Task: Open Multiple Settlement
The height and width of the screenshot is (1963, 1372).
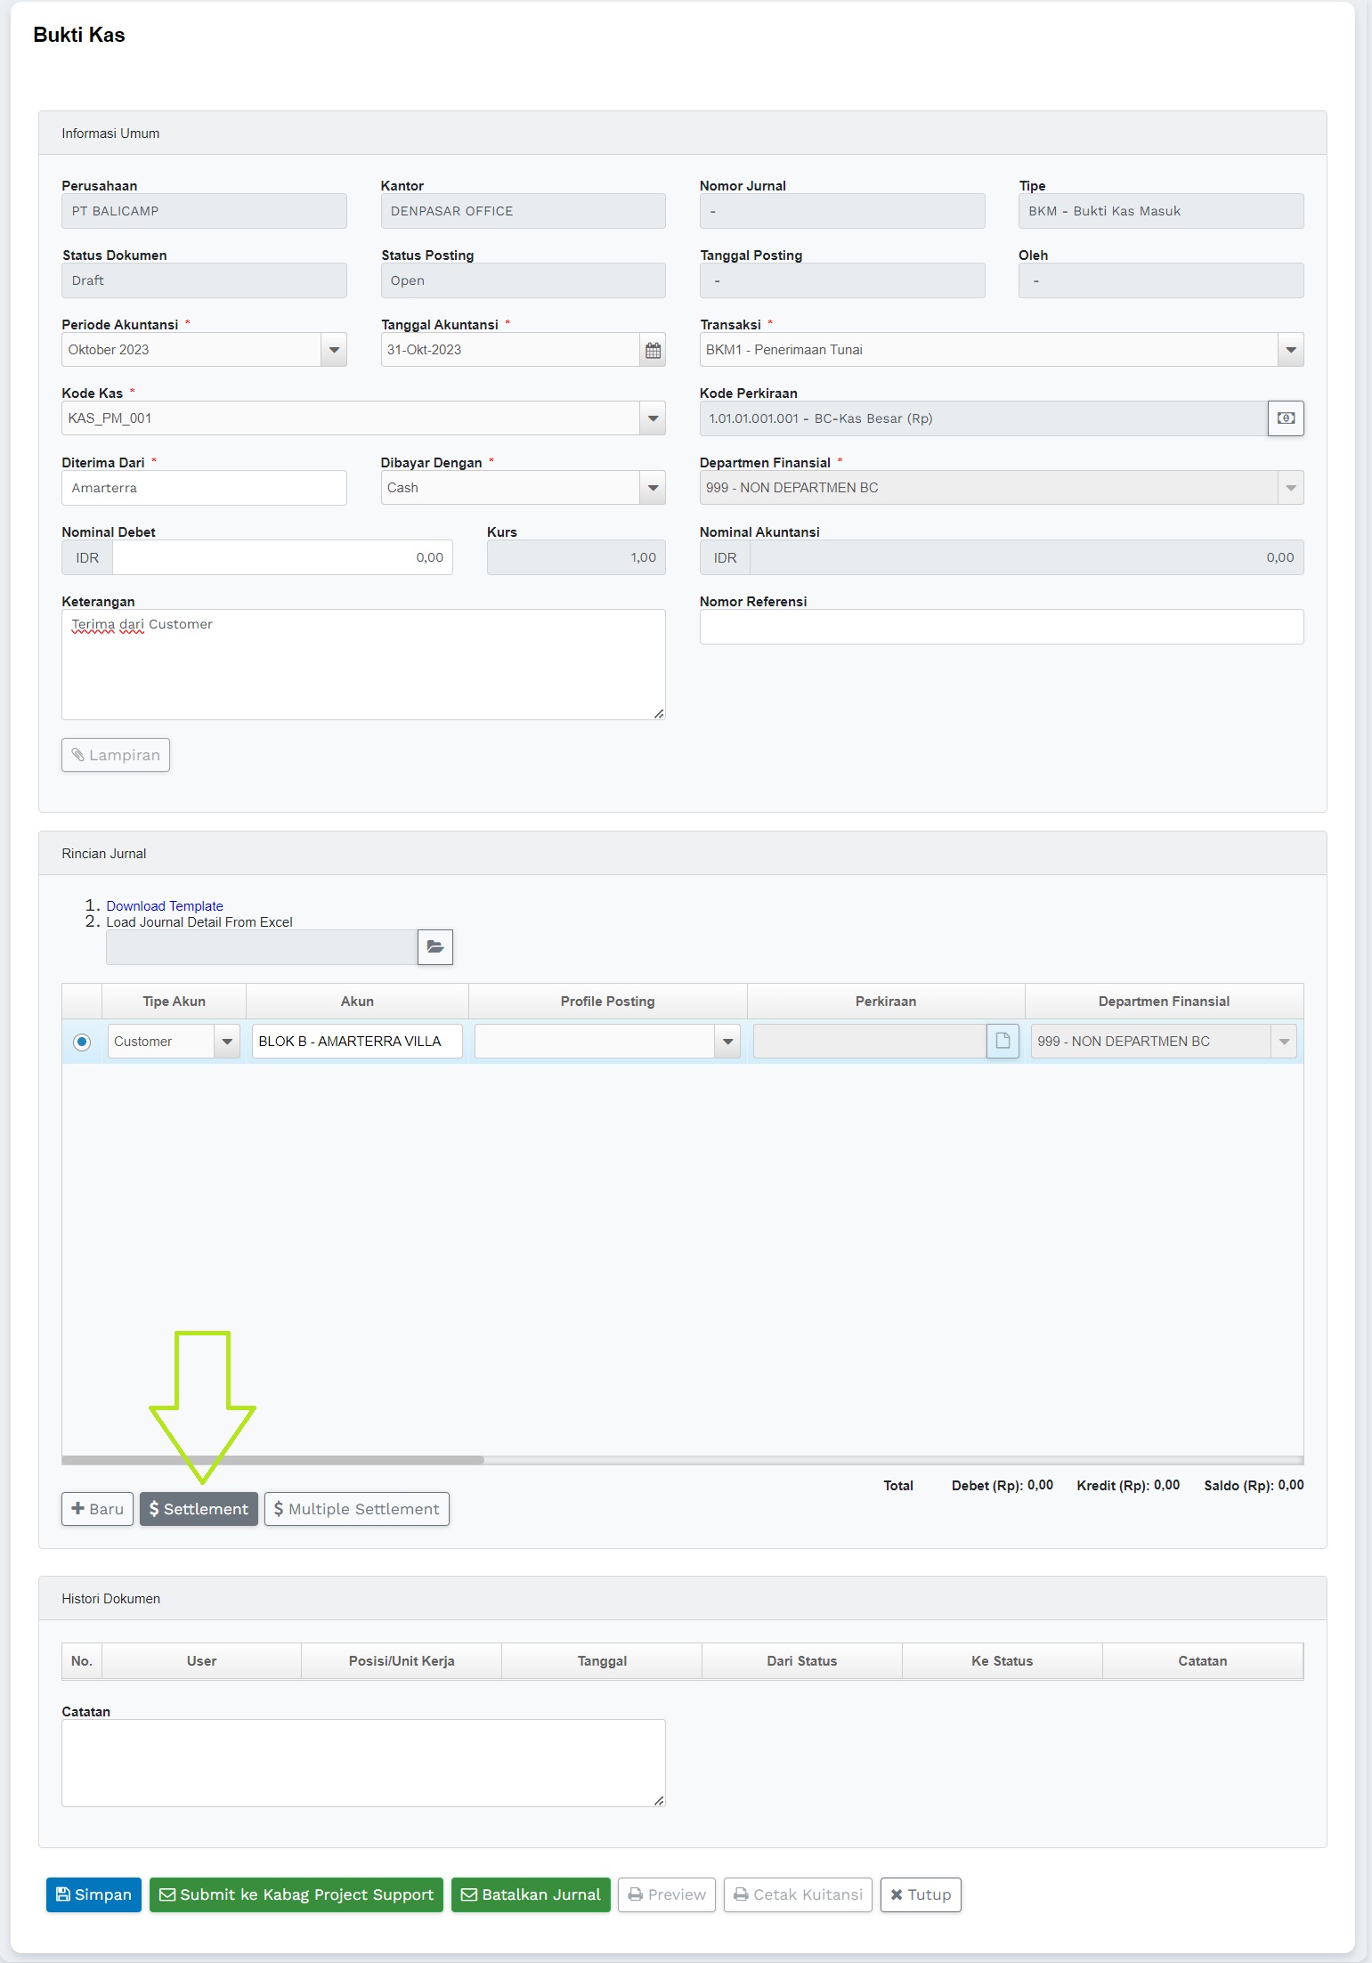Action: pos(356,1509)
